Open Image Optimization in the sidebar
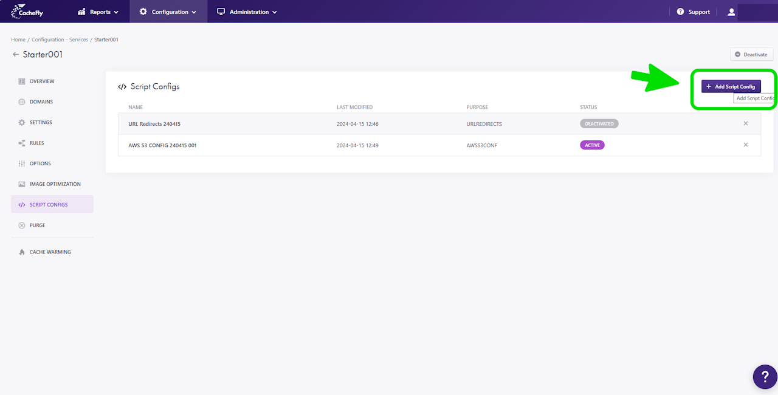This screenshot has height=395, width=778. tap(55, 184)
